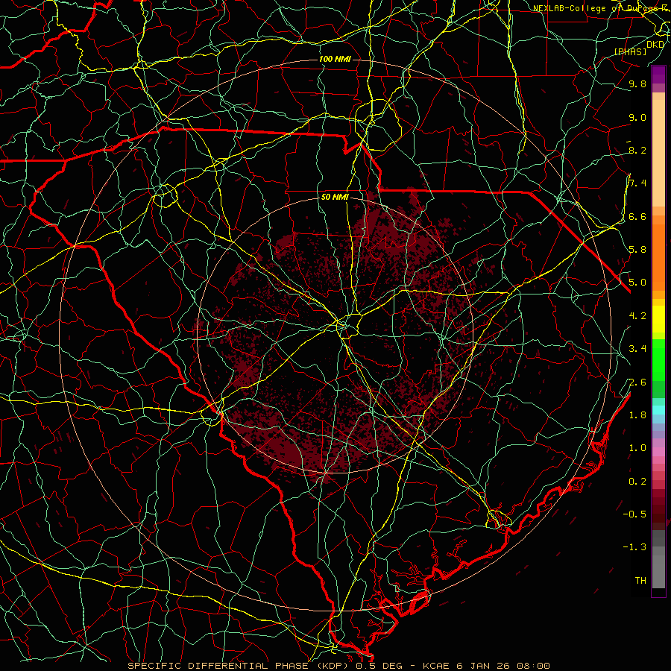Click the [PHAS] legend unit label
This screenshot has width=671, height=671.
[x=630, y=51]
